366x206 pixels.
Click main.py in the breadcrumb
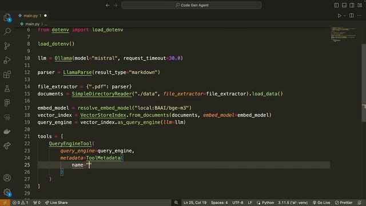point(32,24)
